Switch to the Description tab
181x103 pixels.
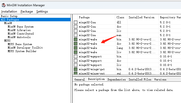(96, 79)
